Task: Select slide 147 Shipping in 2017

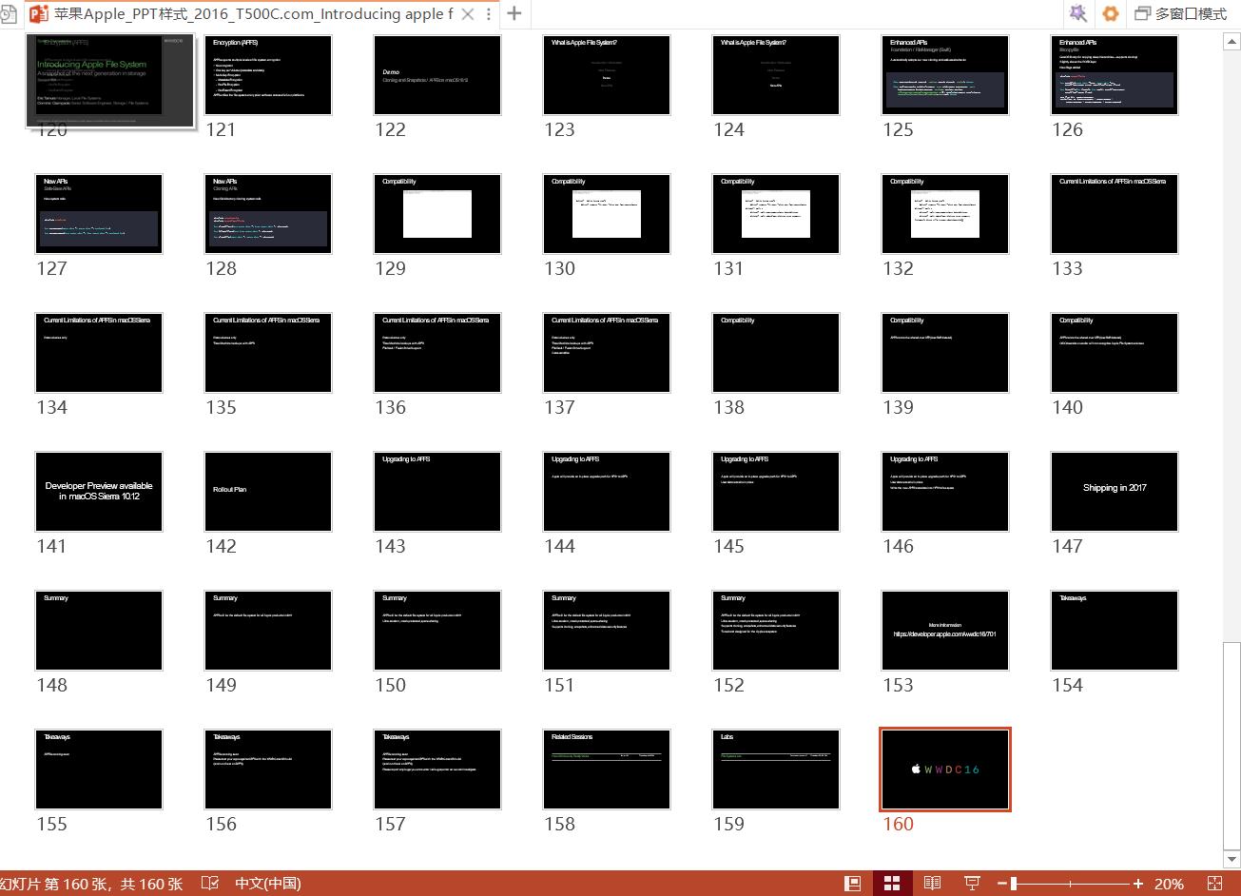Action: click(1115, 492)
